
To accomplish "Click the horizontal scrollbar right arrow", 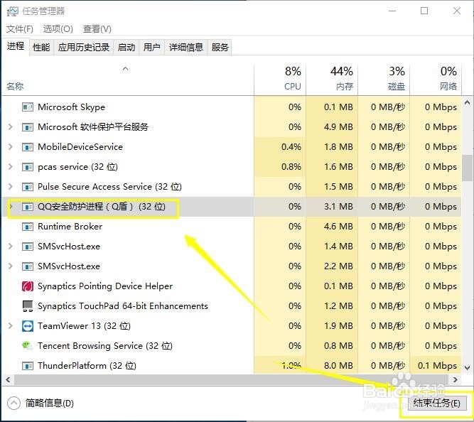I will click(456, 379).
